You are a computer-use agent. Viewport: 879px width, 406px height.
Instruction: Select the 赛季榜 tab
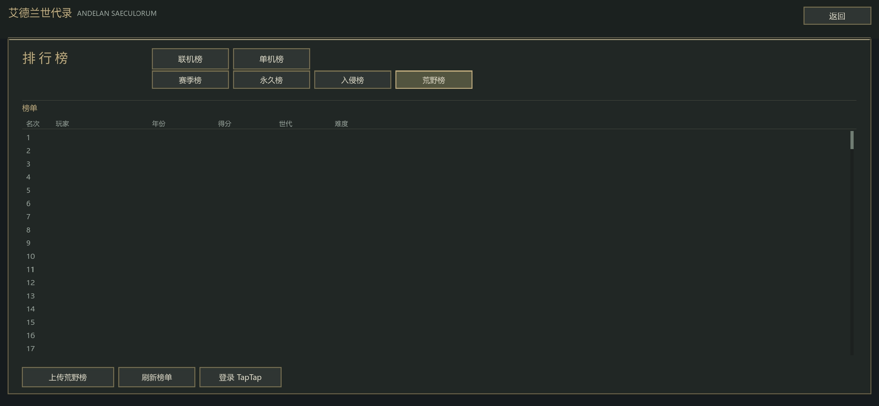coord(190,80)
